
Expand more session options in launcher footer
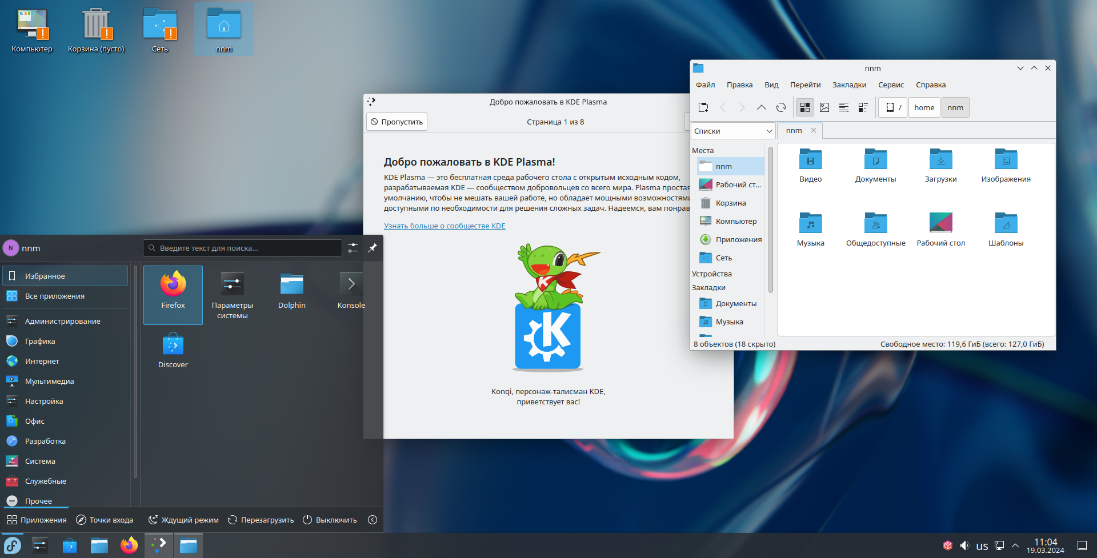tap(373, 520)
